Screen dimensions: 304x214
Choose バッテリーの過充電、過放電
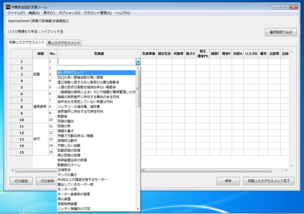(96, 107)
